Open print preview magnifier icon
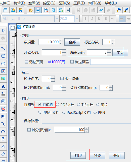The width and height of the screenshot is (131, 162). 46,10
